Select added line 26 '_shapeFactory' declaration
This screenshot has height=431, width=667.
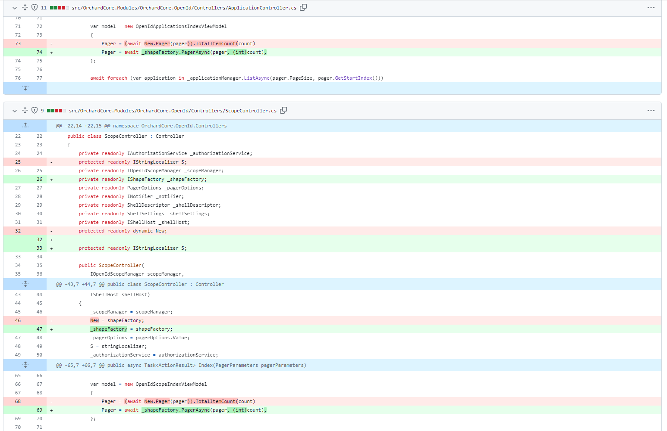[143, 179]
